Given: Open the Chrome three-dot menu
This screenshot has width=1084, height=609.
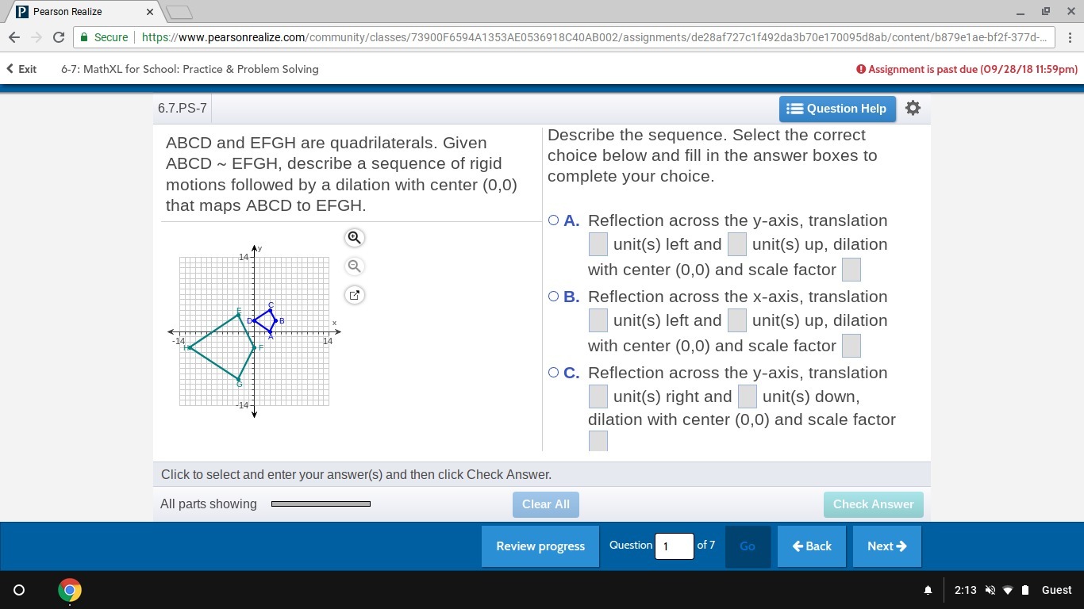Looking at the screenshot, I should coord(1070,37).
